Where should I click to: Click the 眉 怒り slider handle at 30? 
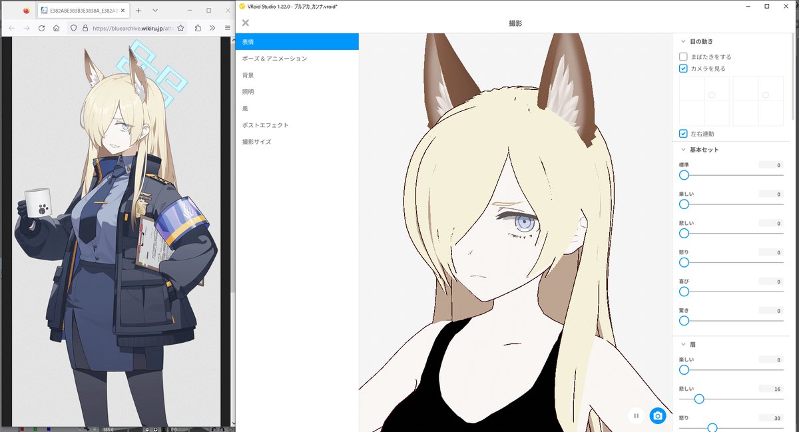(x=712, y=427)
